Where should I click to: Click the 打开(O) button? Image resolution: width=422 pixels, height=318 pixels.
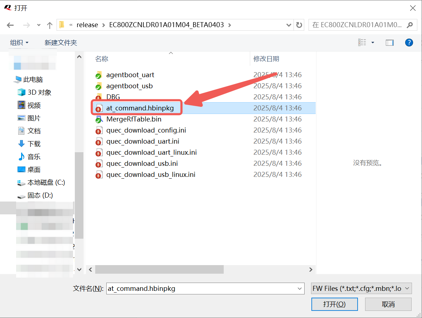click(334, 304)
